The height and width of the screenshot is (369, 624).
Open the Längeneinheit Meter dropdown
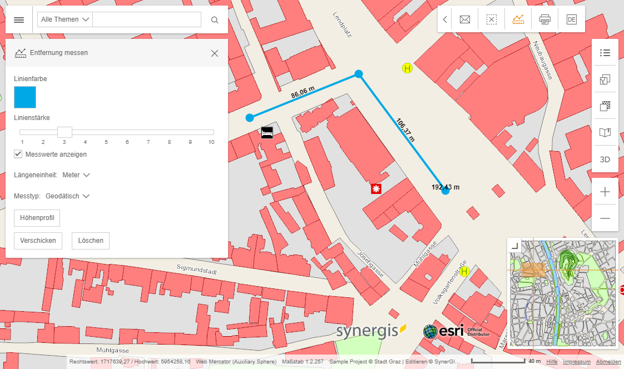tap(76, 174)
